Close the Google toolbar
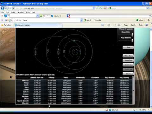152x114 pixels. 2,20
